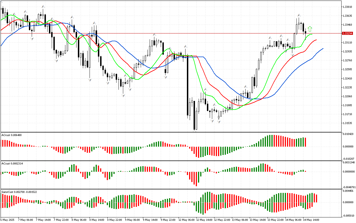The height and width of the screenshot is (223, 356).
Task: Click the fractal arrow above the 14 May peak
Action: pyautogui.click(x=299, y=15)
